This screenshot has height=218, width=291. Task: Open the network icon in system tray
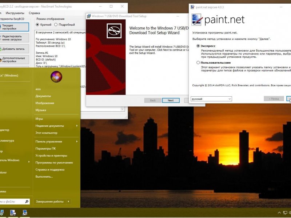click(285, 213)
